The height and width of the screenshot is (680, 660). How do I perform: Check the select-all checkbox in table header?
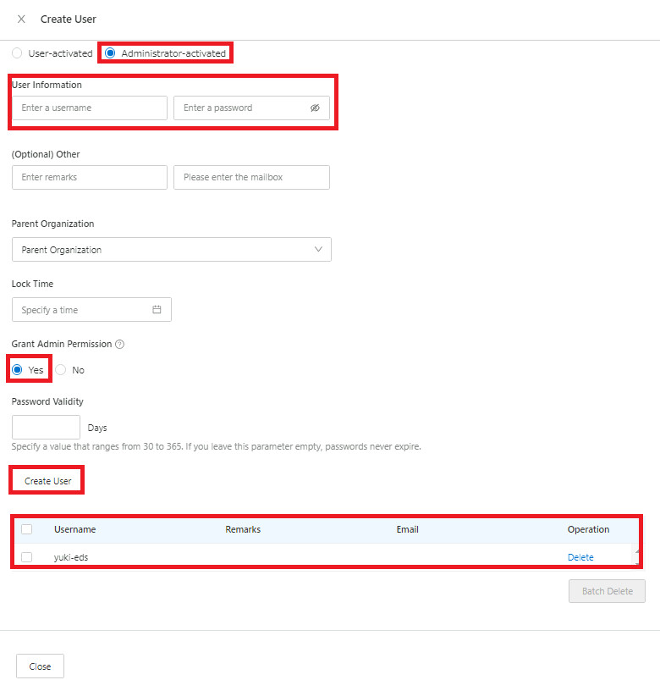pyautogui.click(x=27, y=529)
